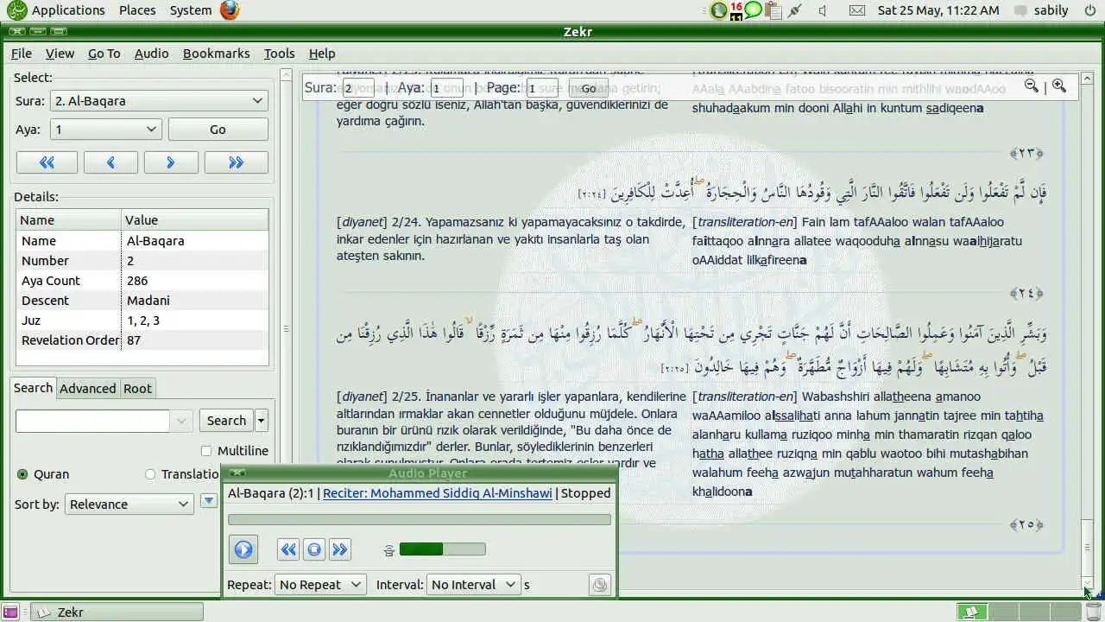Open reciter link Mohammed Siddiq Al-Minshawi
The height and width of the screenshot is (622, 1105).
pos(437,493)
